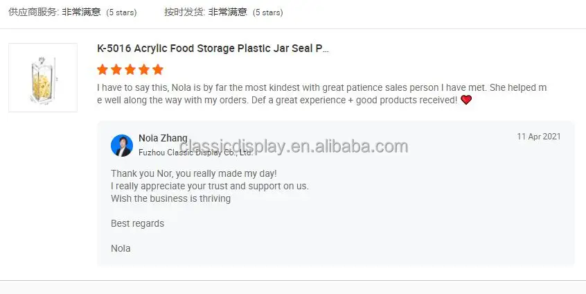This screenshot has height=294, width=586.
Task: Click the red heart emoji in review
Action: pyautogui.click(x=466, y=100)
